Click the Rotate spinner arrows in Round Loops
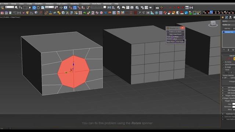The image size is (235, 132). [x=183, y=39]
